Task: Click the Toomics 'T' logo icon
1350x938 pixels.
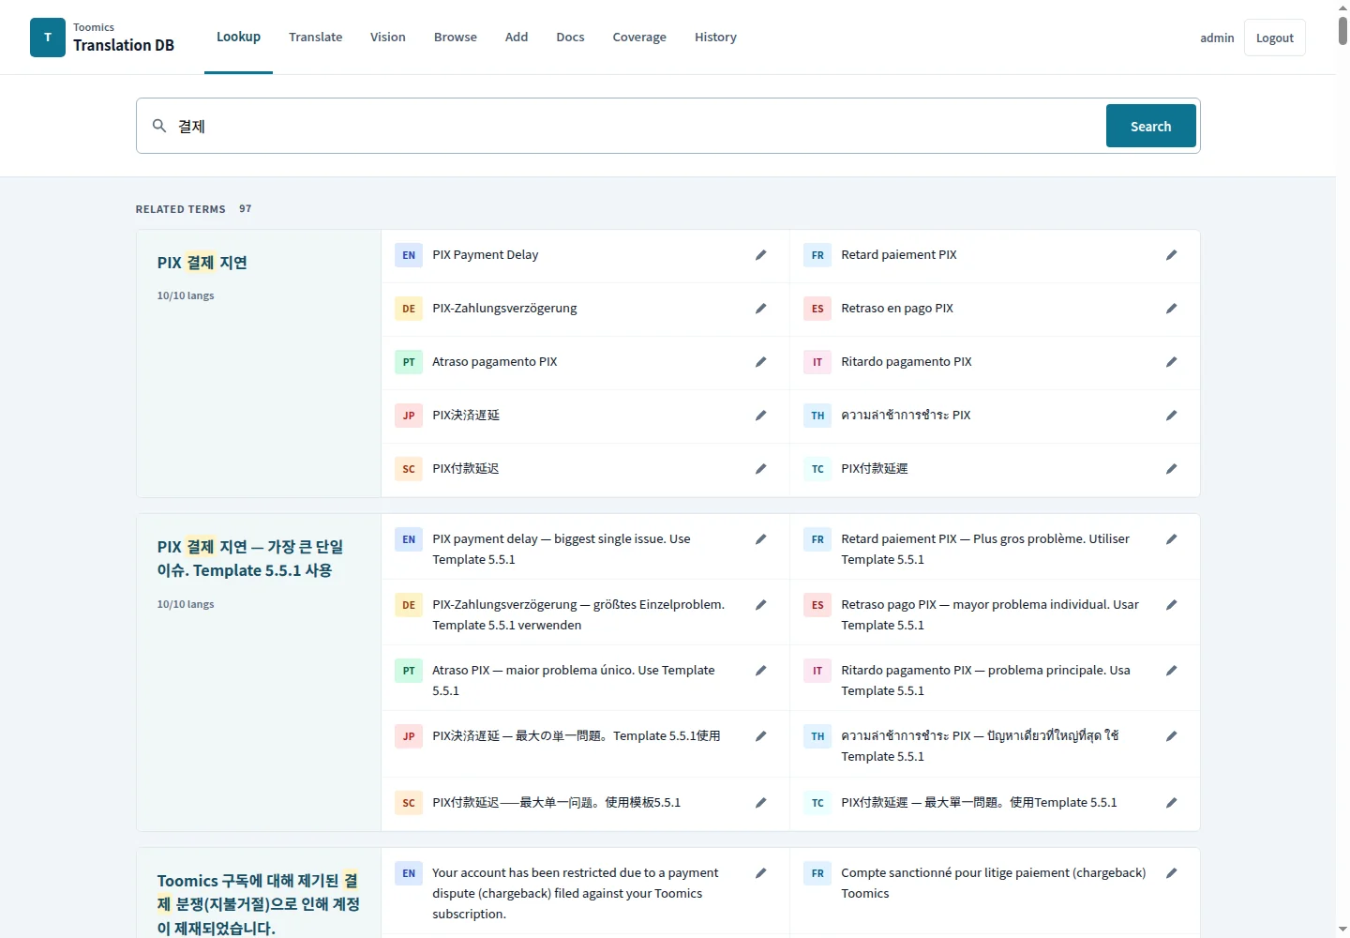Action: click(x=48, y=38)
